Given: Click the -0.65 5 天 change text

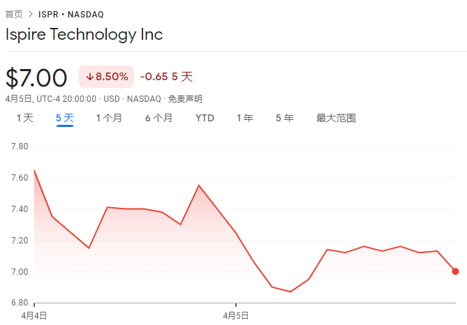Looking at the screenshot, I should [x=167, y=77].
